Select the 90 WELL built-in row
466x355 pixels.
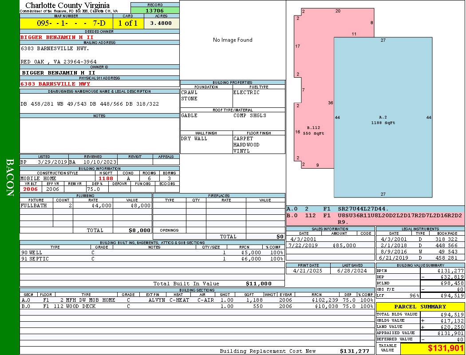point(151,252)
